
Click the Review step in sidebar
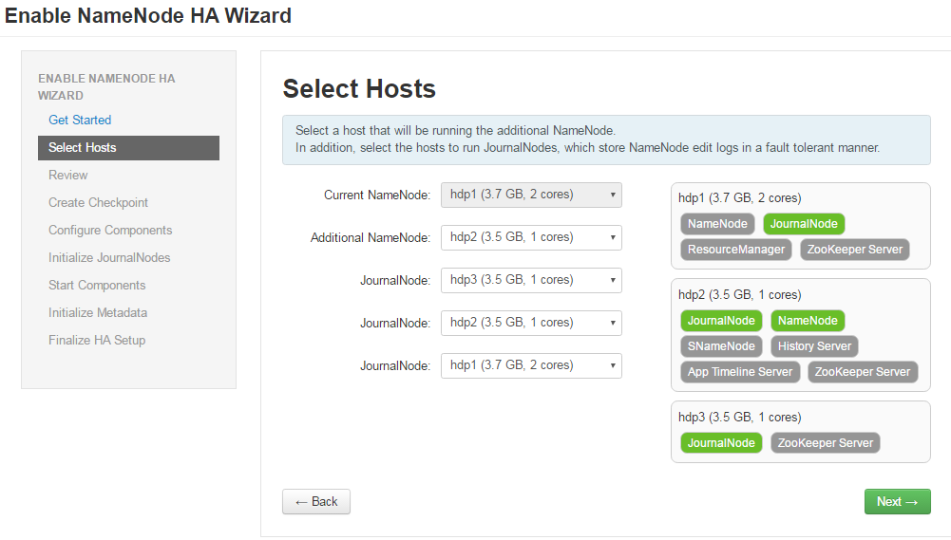click(68, 176)
